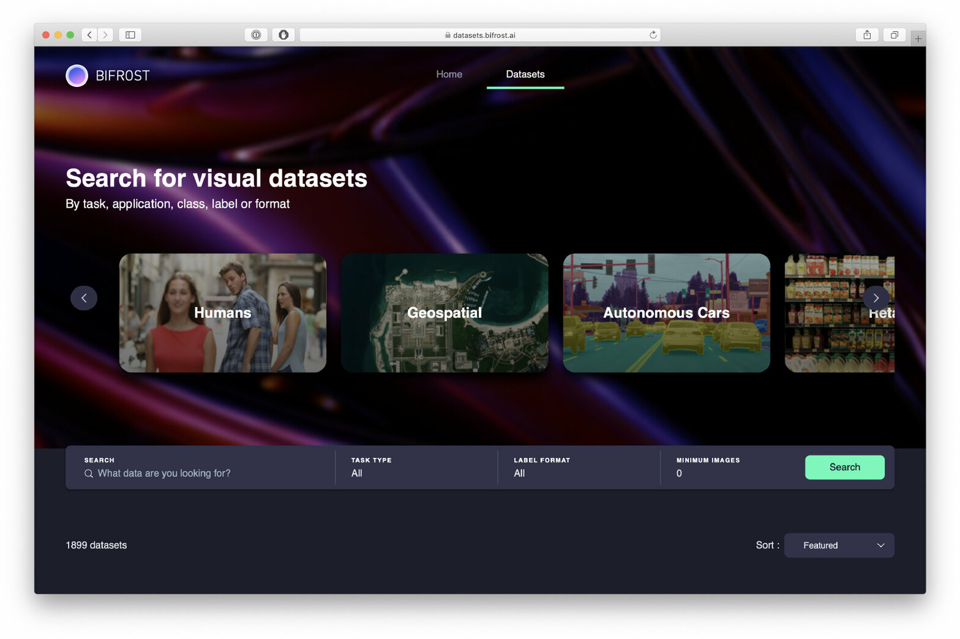Click the carousel previous arrow

84,298
